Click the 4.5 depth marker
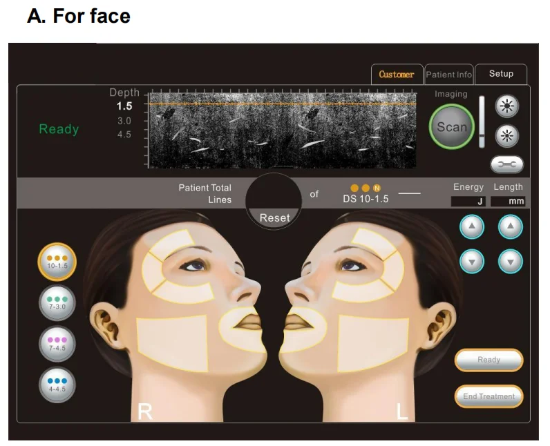This screenshot has height=446, width=550. click(x=124, y=135)
